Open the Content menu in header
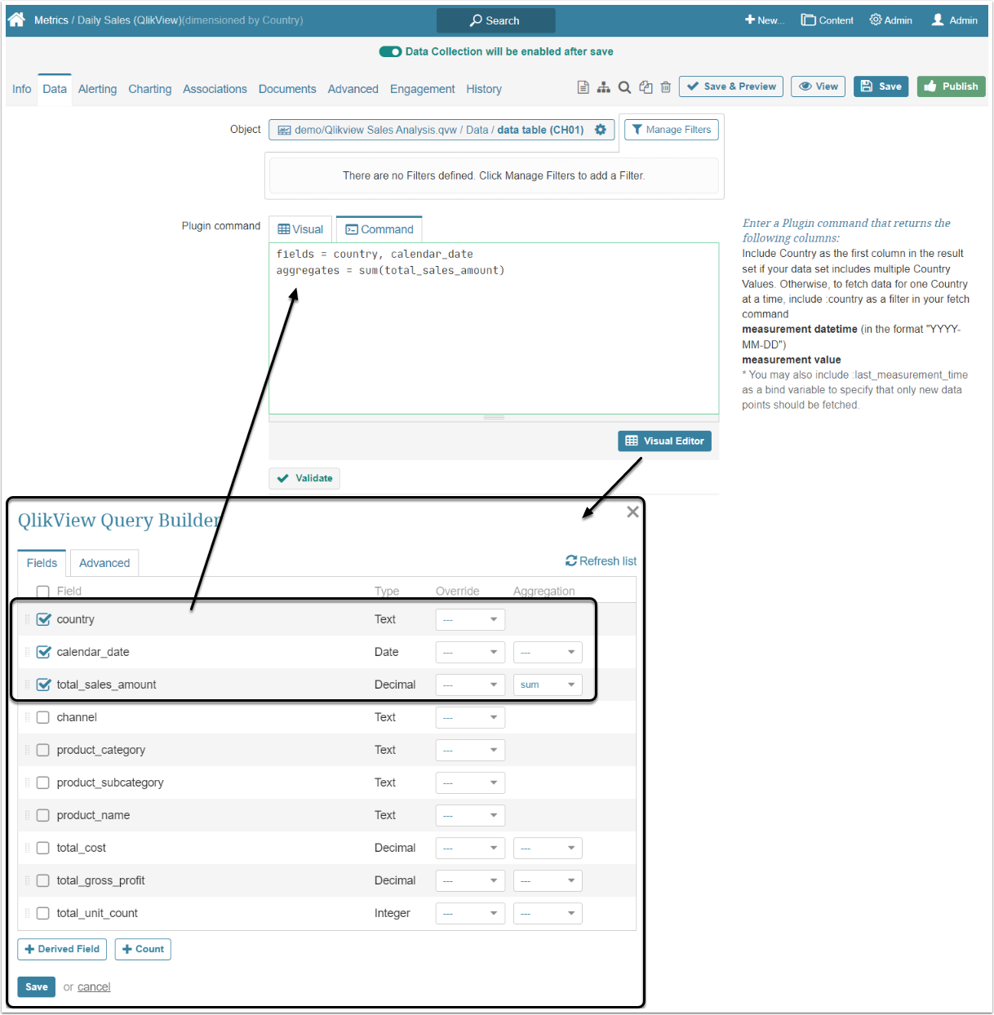 point(827,20)
